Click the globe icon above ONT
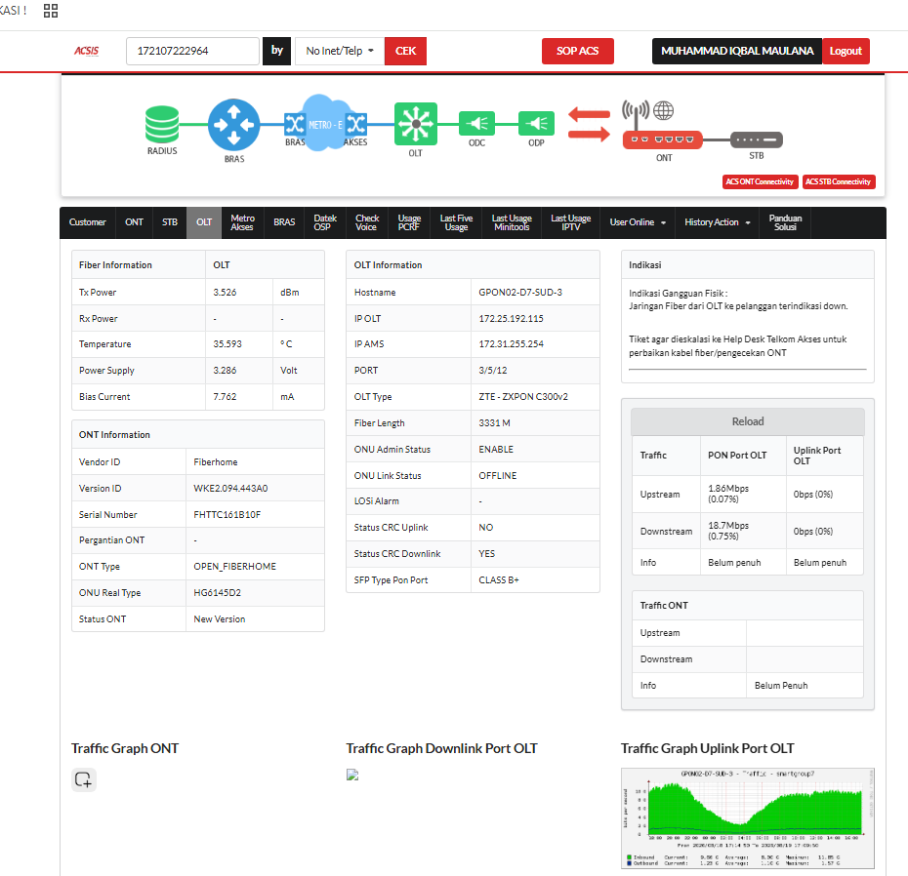Screen dimensions: 908x876 [663, 110]
